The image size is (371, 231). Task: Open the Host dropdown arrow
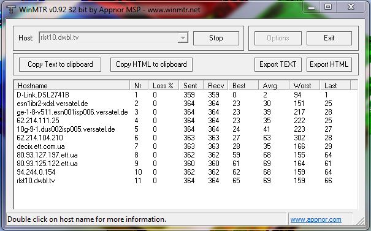pos(183,38)
